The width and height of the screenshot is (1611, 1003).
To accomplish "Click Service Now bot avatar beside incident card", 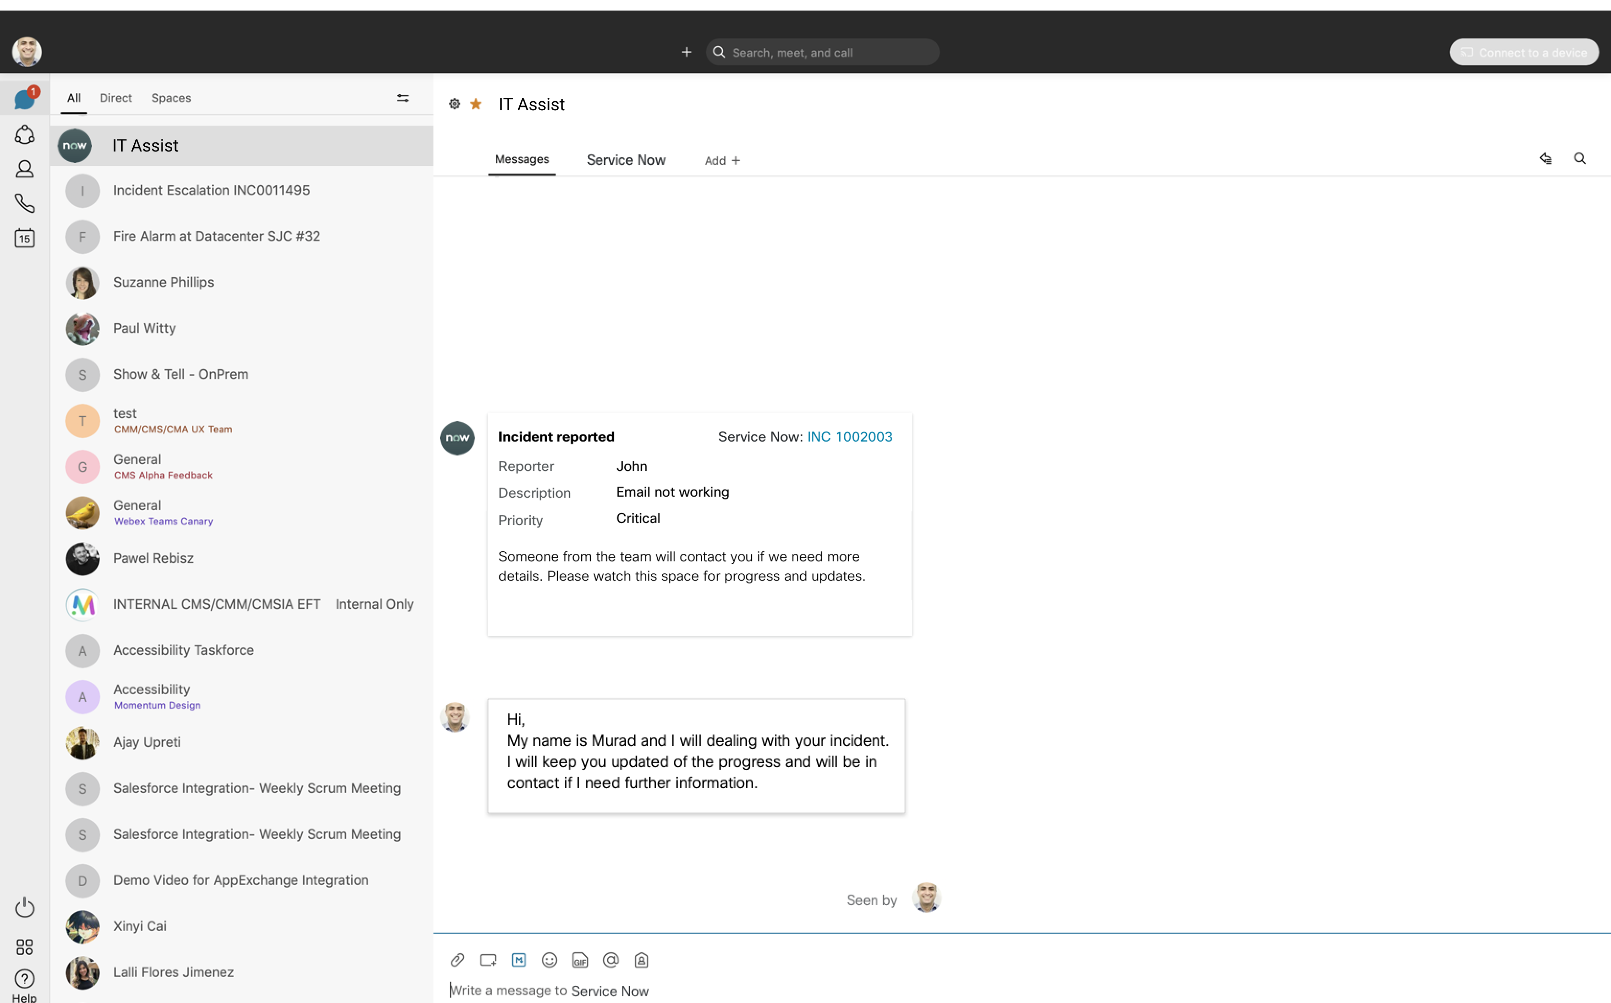I will [x=457, y=438].
